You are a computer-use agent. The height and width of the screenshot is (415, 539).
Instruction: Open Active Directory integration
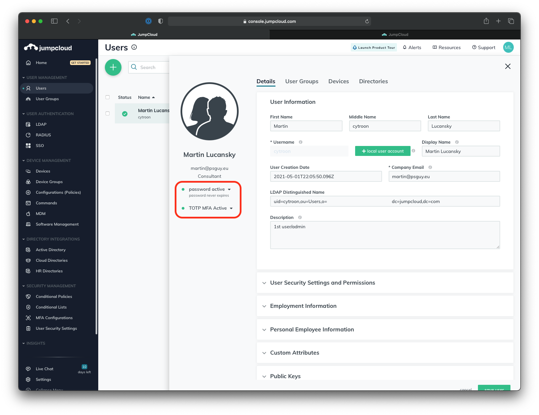tap(50, 250)
